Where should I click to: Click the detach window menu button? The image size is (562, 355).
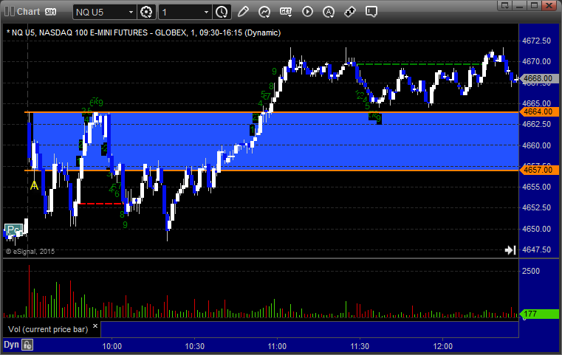(x=505, y=5)
